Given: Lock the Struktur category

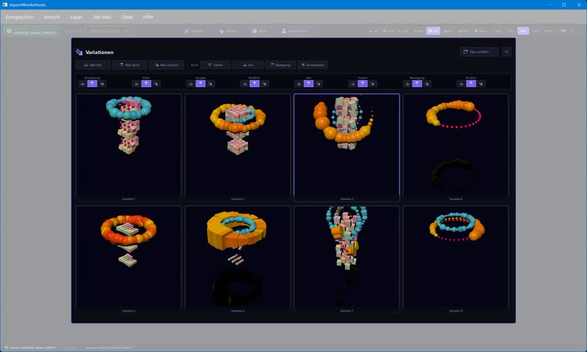Looking at the screenshot, I should click(x=462, y=84).
